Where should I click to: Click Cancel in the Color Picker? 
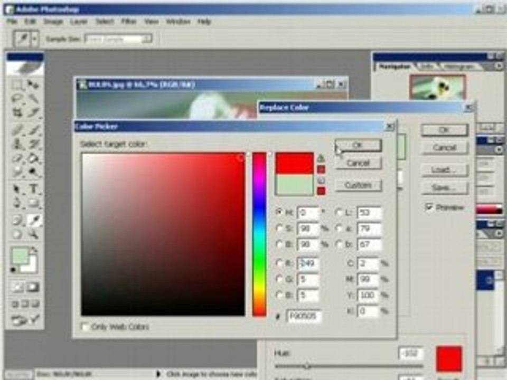358,163
